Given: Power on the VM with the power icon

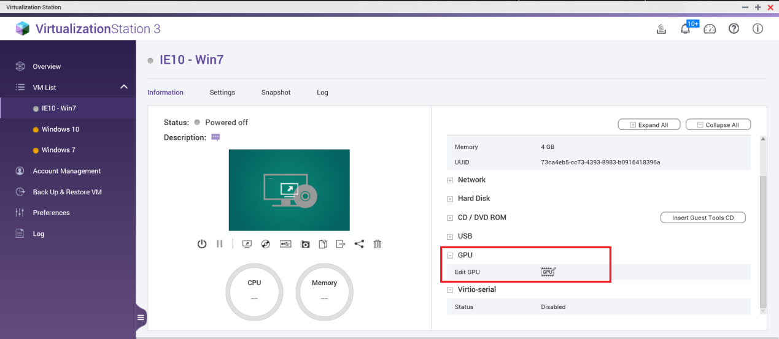Looking at the screenshot, I should [202, 244].
